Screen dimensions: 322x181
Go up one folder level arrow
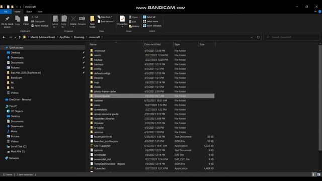20,37
